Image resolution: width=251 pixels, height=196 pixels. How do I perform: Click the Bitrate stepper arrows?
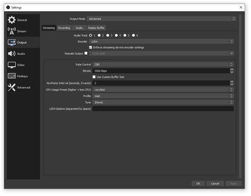[232, 71]
